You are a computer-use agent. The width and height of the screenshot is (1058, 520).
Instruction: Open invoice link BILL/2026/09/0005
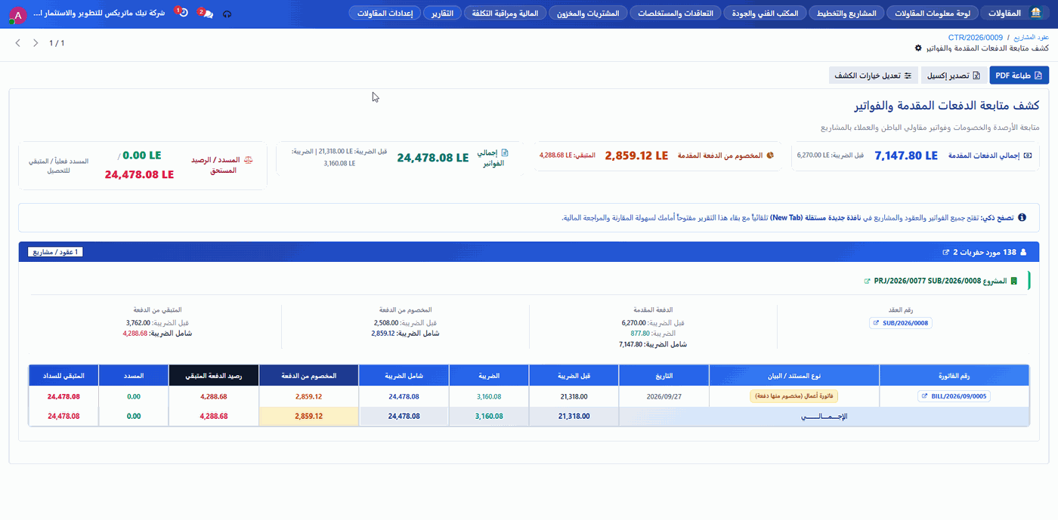pos(954,396)
